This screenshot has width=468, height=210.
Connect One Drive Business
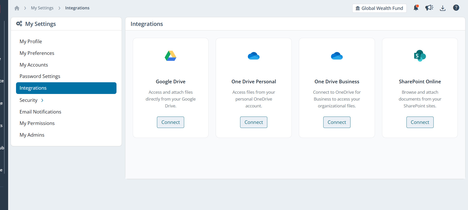point(337,122)
